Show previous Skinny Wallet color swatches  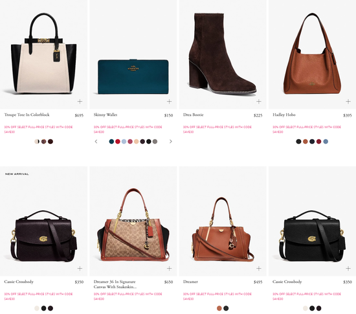[x=96, y=141]
